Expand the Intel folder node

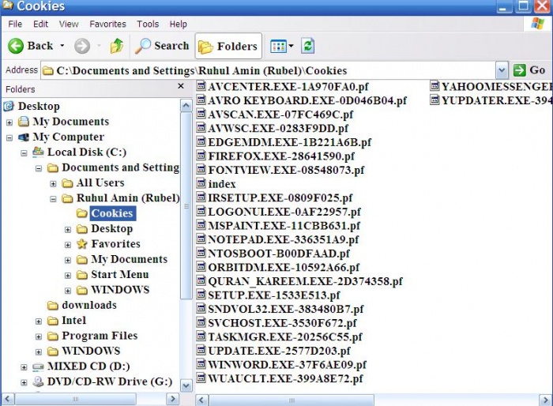pyautogui.click(x=39, y=321)
